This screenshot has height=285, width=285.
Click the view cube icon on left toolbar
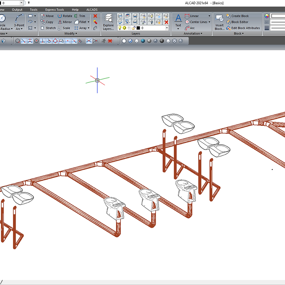pos(4,41)
